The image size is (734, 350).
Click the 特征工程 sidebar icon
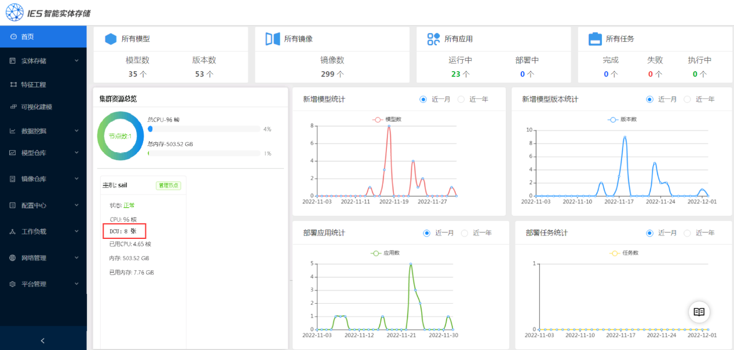13,84
